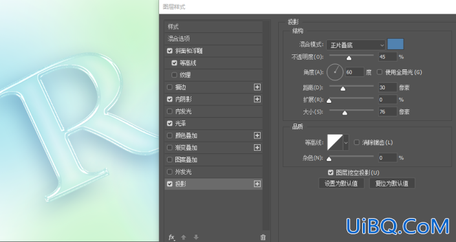The width and height of the screenshot is (456, 242).
Task: Click the 不透明度 slider handle
Action: pos(349,58)
